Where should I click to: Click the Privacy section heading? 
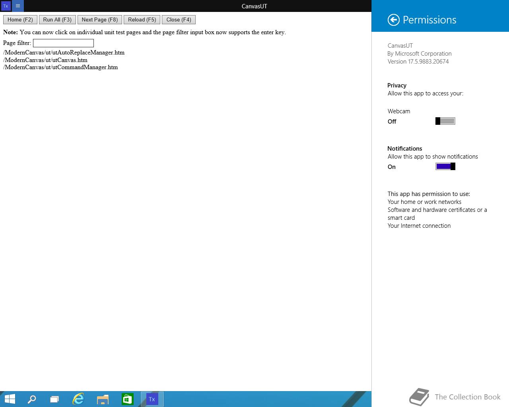click(397, 85)
